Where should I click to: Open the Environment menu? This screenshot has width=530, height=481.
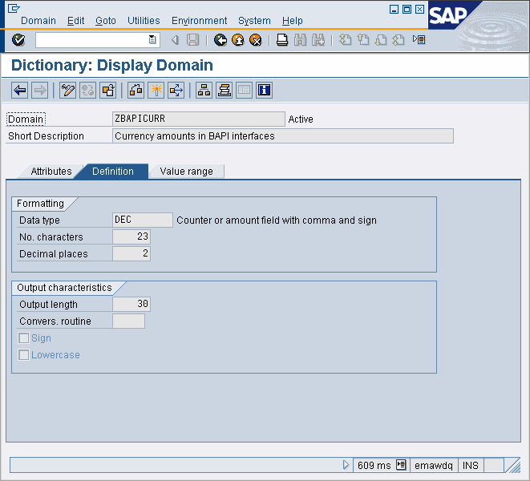[x=199, y=21]
